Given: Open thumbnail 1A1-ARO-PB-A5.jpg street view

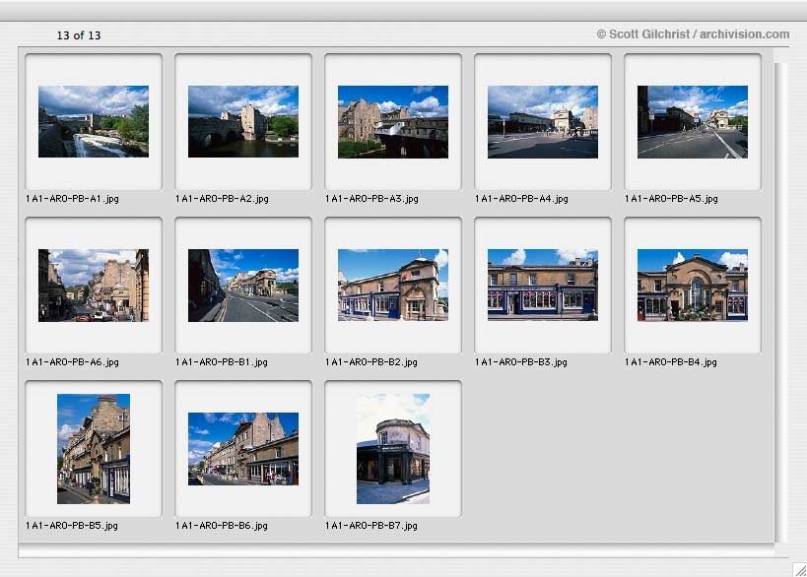Looking at the screenshot, I should coord(693,122).
